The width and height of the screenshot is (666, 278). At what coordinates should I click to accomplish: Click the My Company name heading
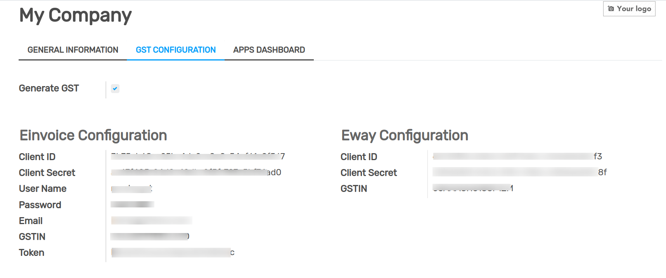pos(75,16)
